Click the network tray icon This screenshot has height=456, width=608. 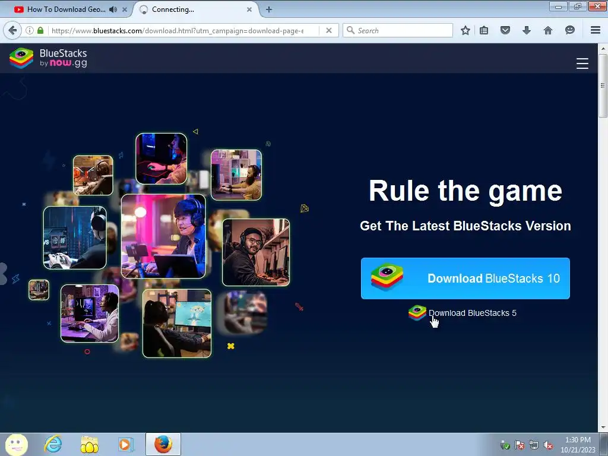534,445
